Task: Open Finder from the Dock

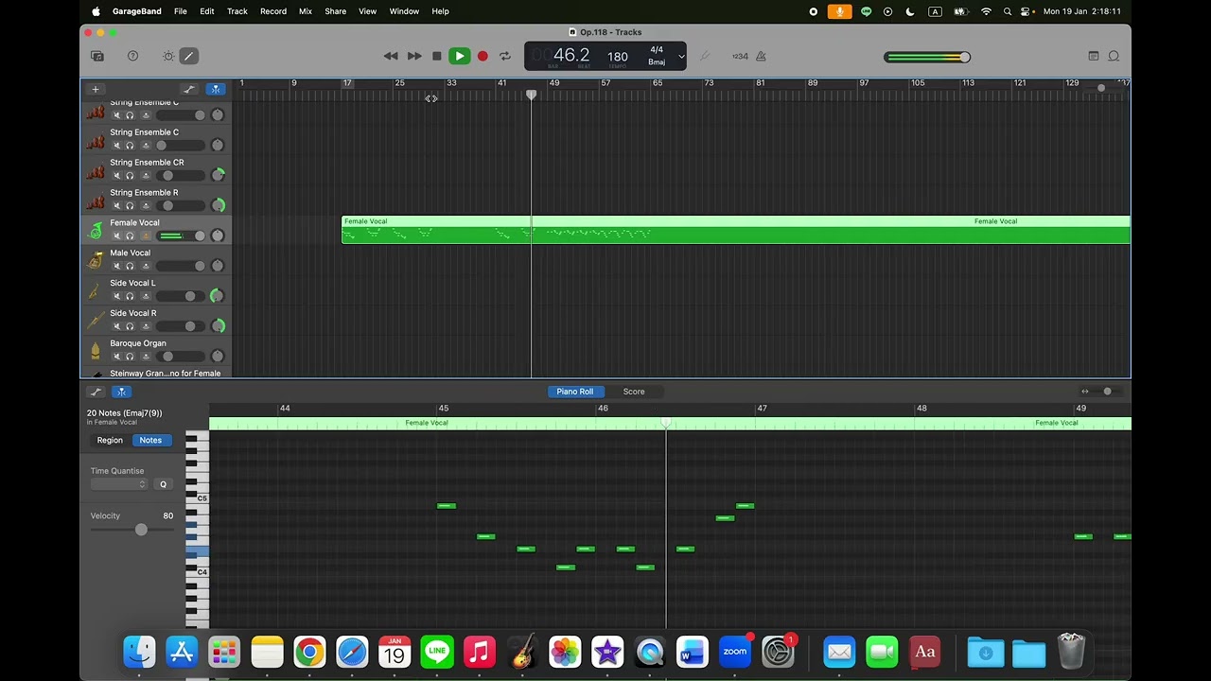Action: click(139, 652)
